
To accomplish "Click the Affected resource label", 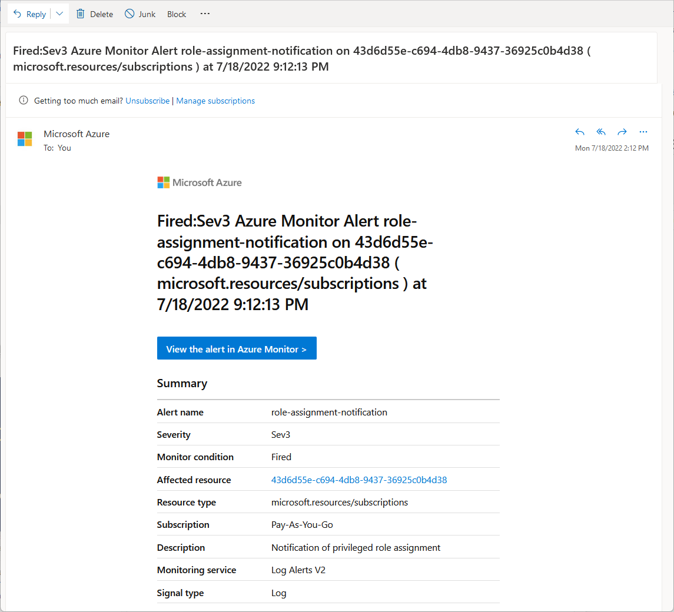I will (194, 480).
